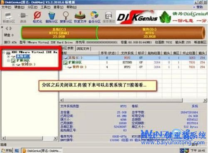
Task: Click the 赞助 link at top right
Action: pos(200,7)
